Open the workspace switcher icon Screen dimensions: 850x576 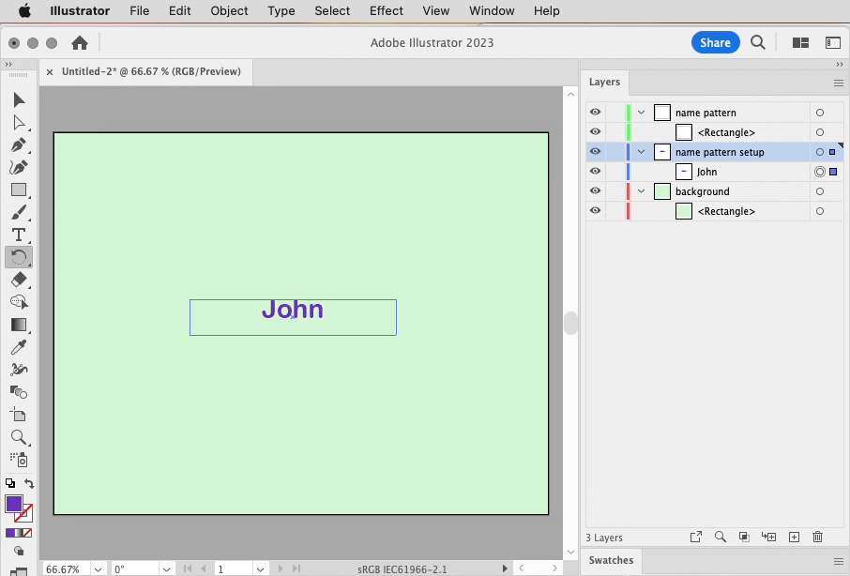tap(833, 43)
